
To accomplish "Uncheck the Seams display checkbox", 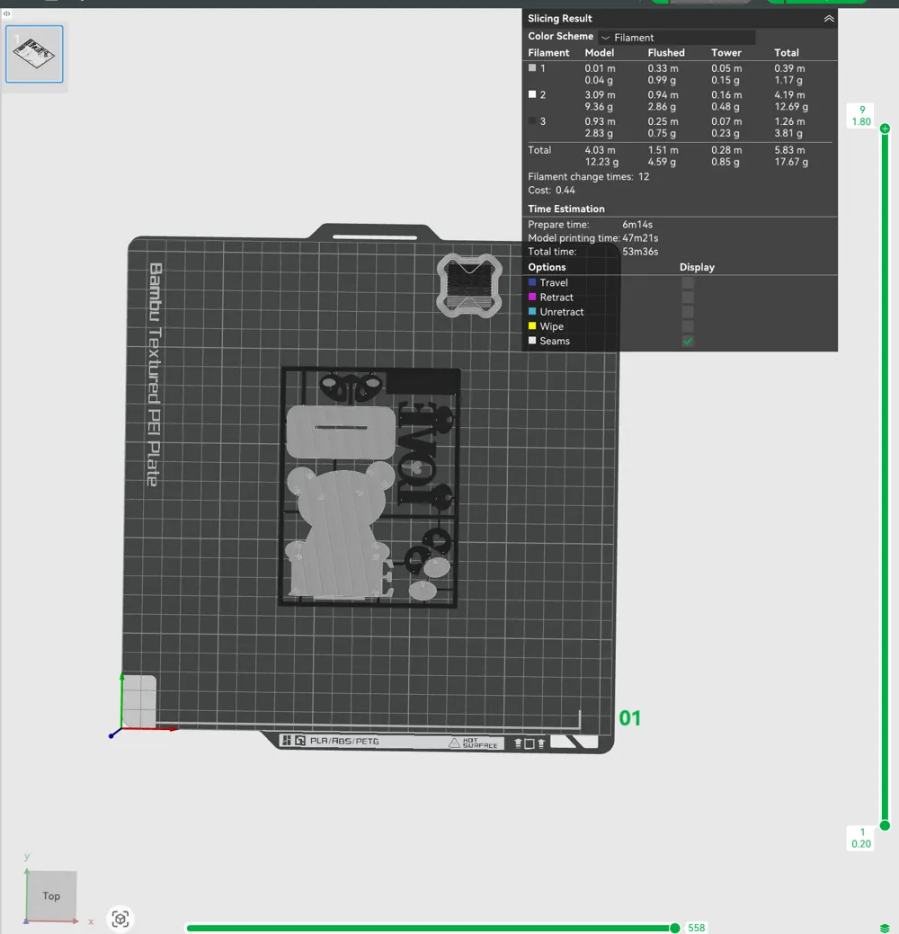I will pyautogui.click(x=688, y=341).
